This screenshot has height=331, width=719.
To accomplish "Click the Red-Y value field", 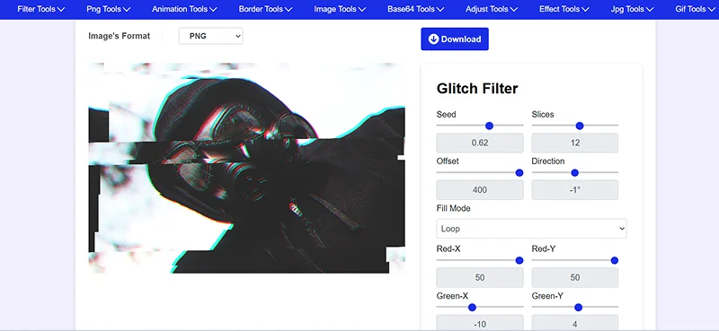I will tap(574, 277).
